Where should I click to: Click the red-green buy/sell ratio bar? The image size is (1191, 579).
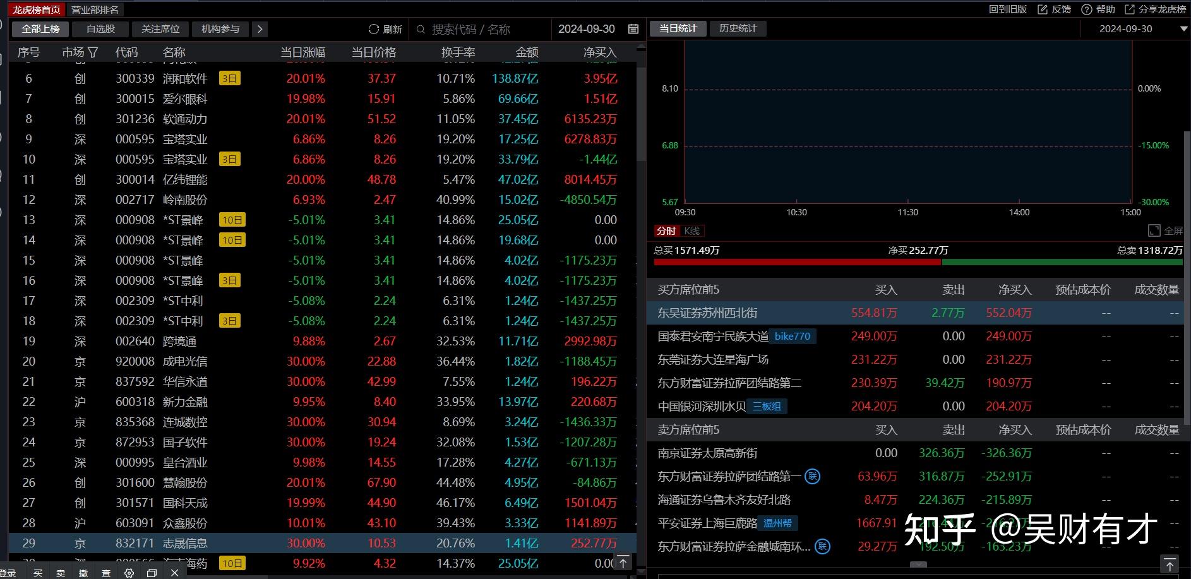[x=918, y=261]
